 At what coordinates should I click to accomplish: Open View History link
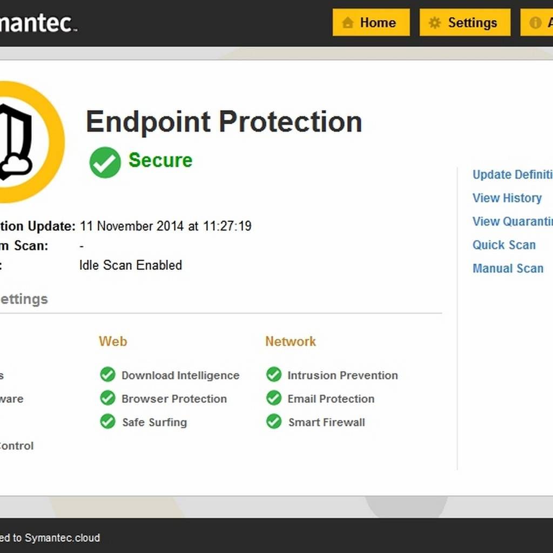[507, 198]
